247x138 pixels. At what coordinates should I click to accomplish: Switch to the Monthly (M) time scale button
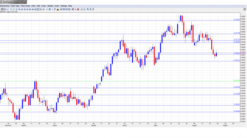(44, 10)
